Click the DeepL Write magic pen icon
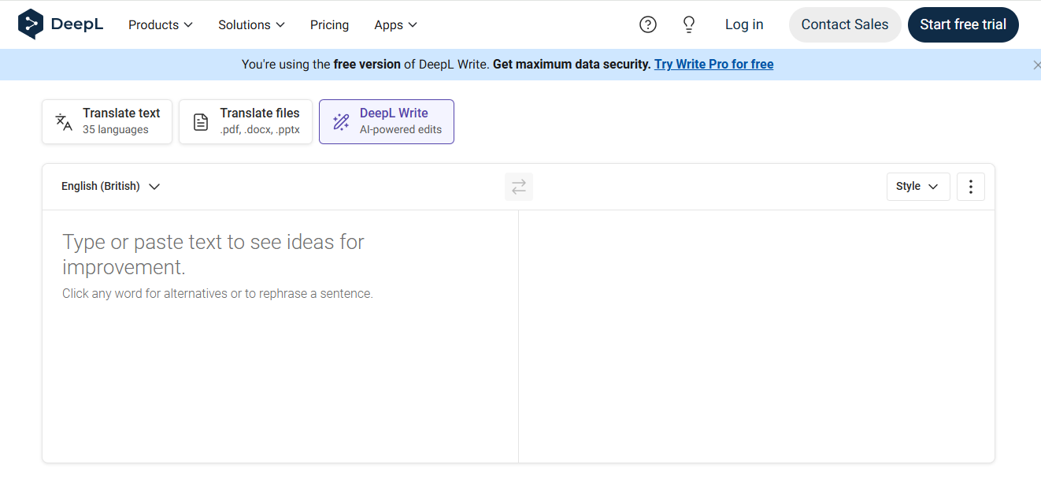 341,121
